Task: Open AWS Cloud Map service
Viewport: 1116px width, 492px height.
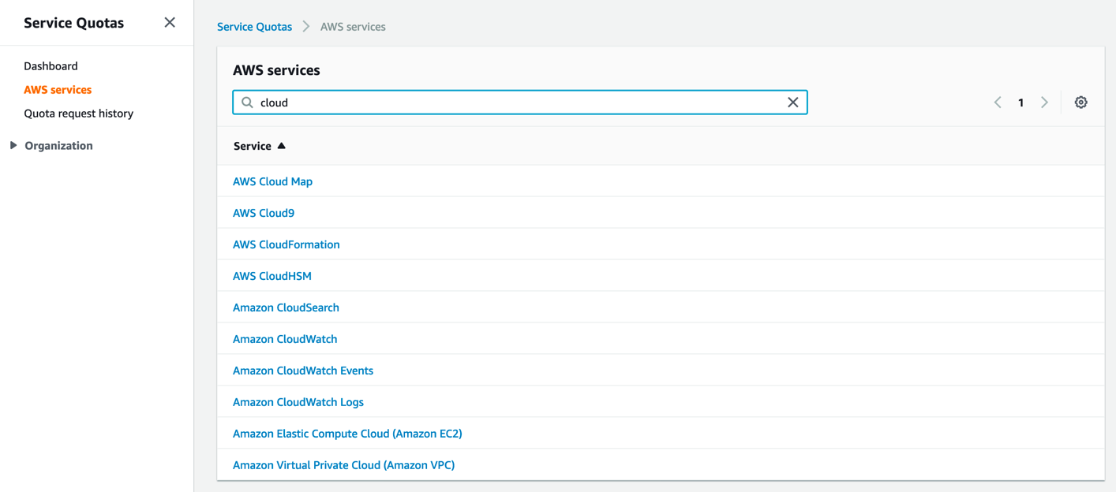Action: (x=272, y=181)
